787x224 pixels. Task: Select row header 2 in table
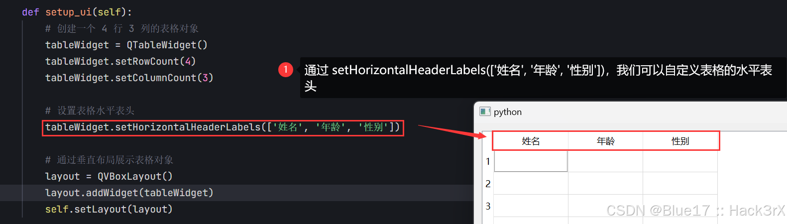point(488,184)
